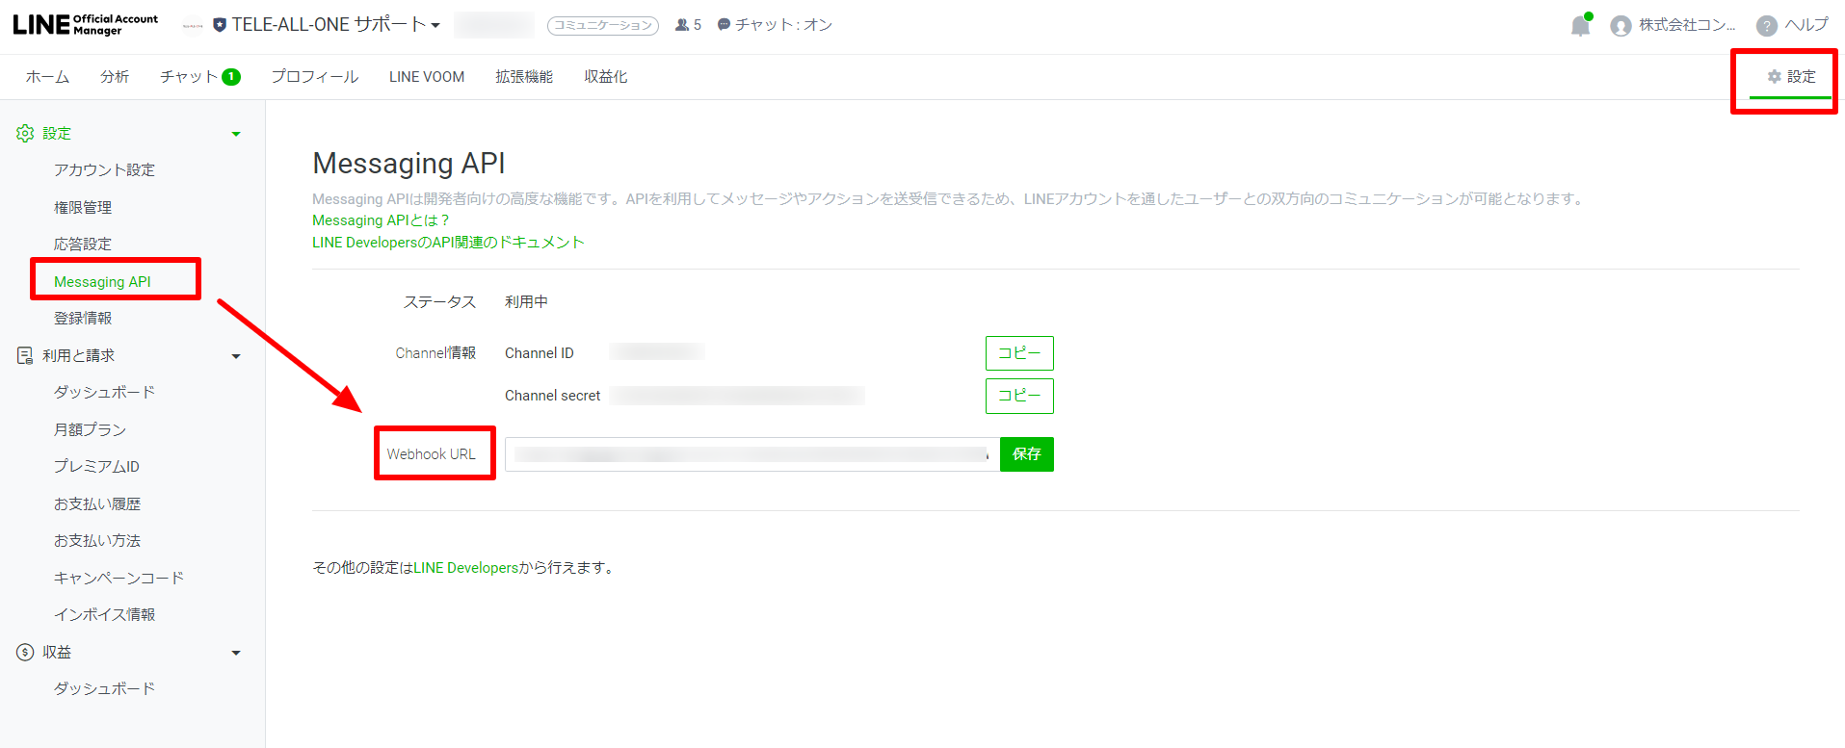
Task: Open プレミアムID in the sidebar
Action: [96, 467]
